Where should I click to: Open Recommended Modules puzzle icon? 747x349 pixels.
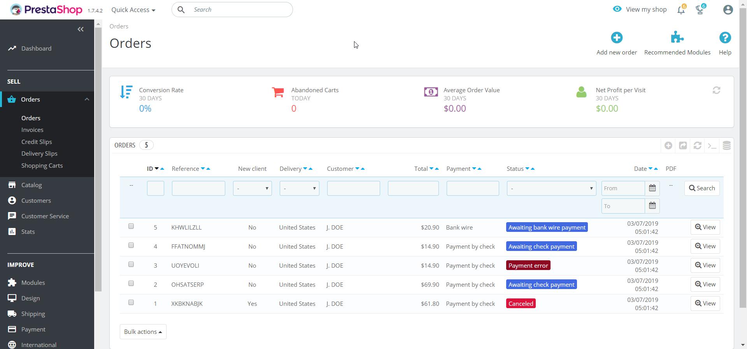[677, 38]
